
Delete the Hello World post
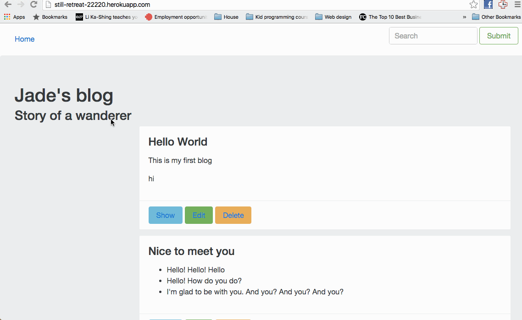pyautogui.click(x=233, y=215)
